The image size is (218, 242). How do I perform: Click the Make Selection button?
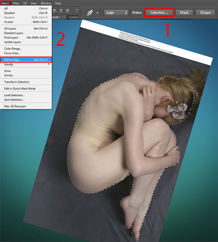(159, 13)
